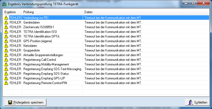Click the warning icon beside Verbindung zur PEI
Screen dimensions: 212x109
tap(6, 18)
